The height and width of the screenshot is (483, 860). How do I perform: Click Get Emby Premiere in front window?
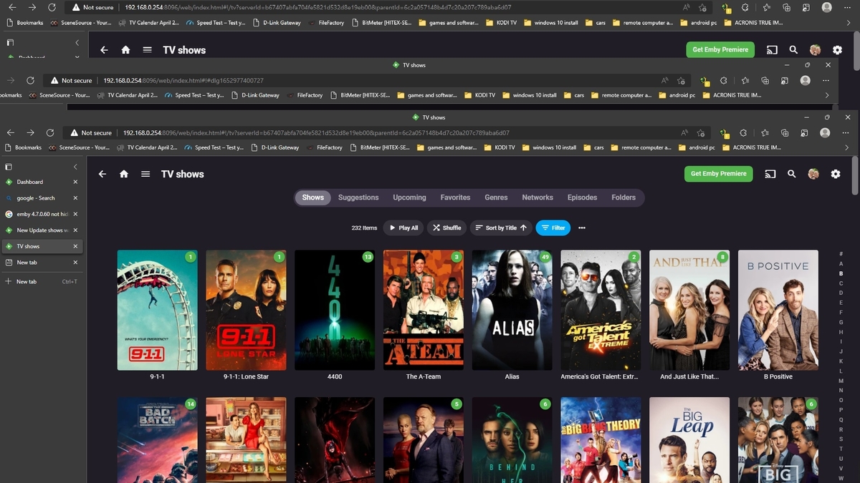tap(718, 174)
